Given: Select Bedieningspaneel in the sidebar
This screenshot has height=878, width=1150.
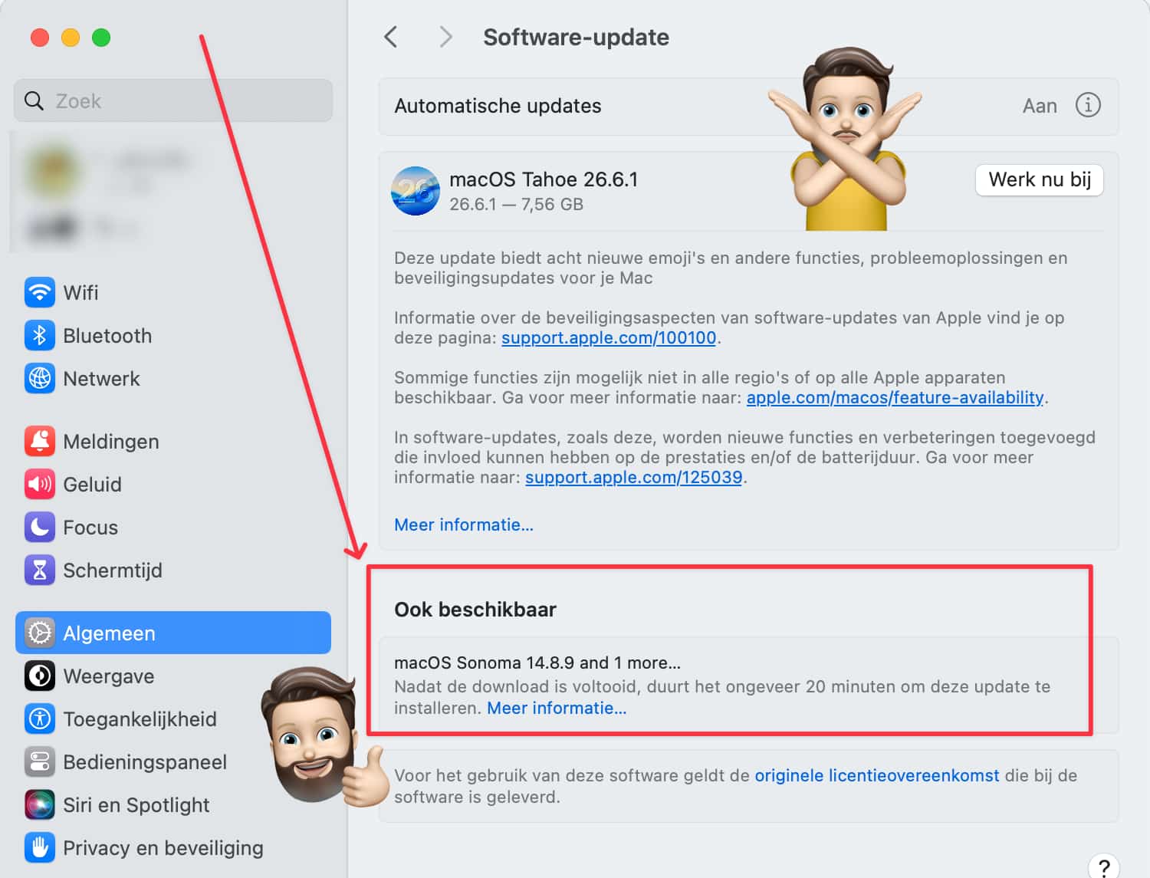Looking at the screenshot, I should pyautogui.click(x=173, y=761).
